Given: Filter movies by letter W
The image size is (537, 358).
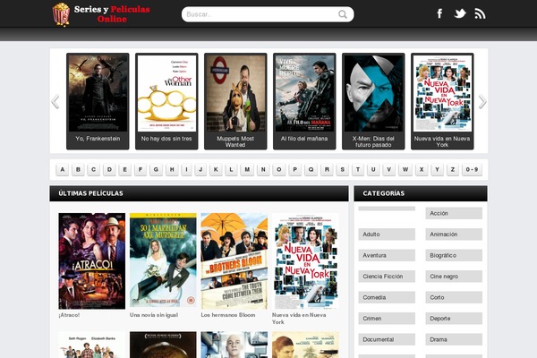Looking at the screenshot, I should coord(405,169).
